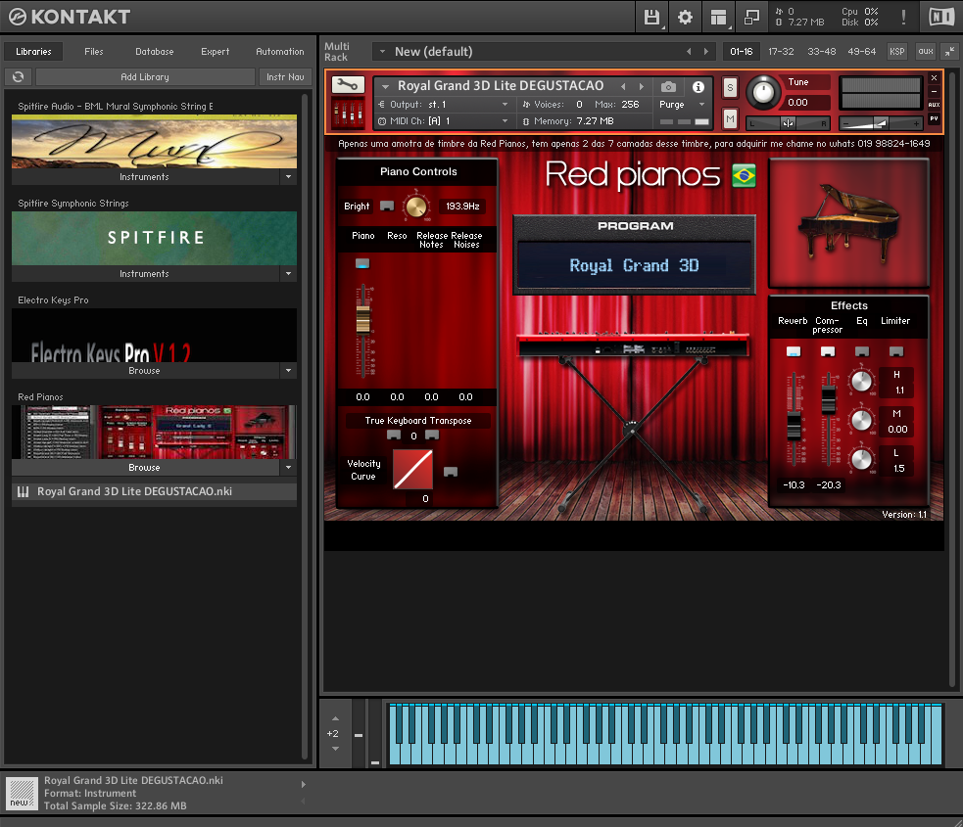Toggle the Reverb effect switch

click(x=794, y=351)
